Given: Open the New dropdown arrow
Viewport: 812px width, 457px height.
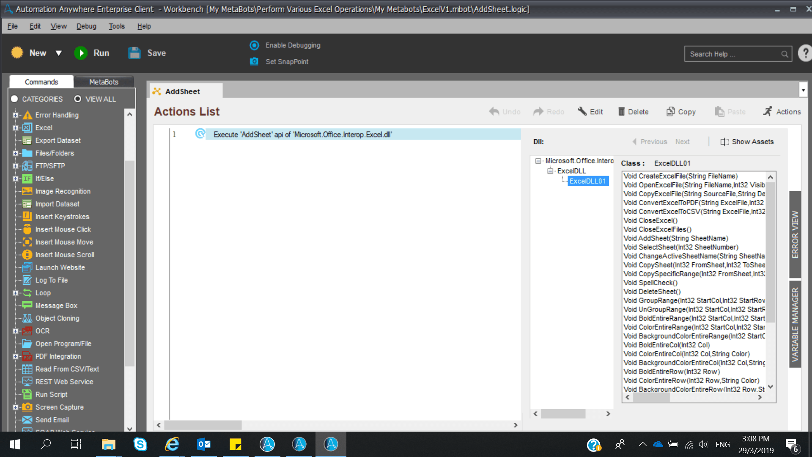Looking at the screenshot, I should 58,53.
